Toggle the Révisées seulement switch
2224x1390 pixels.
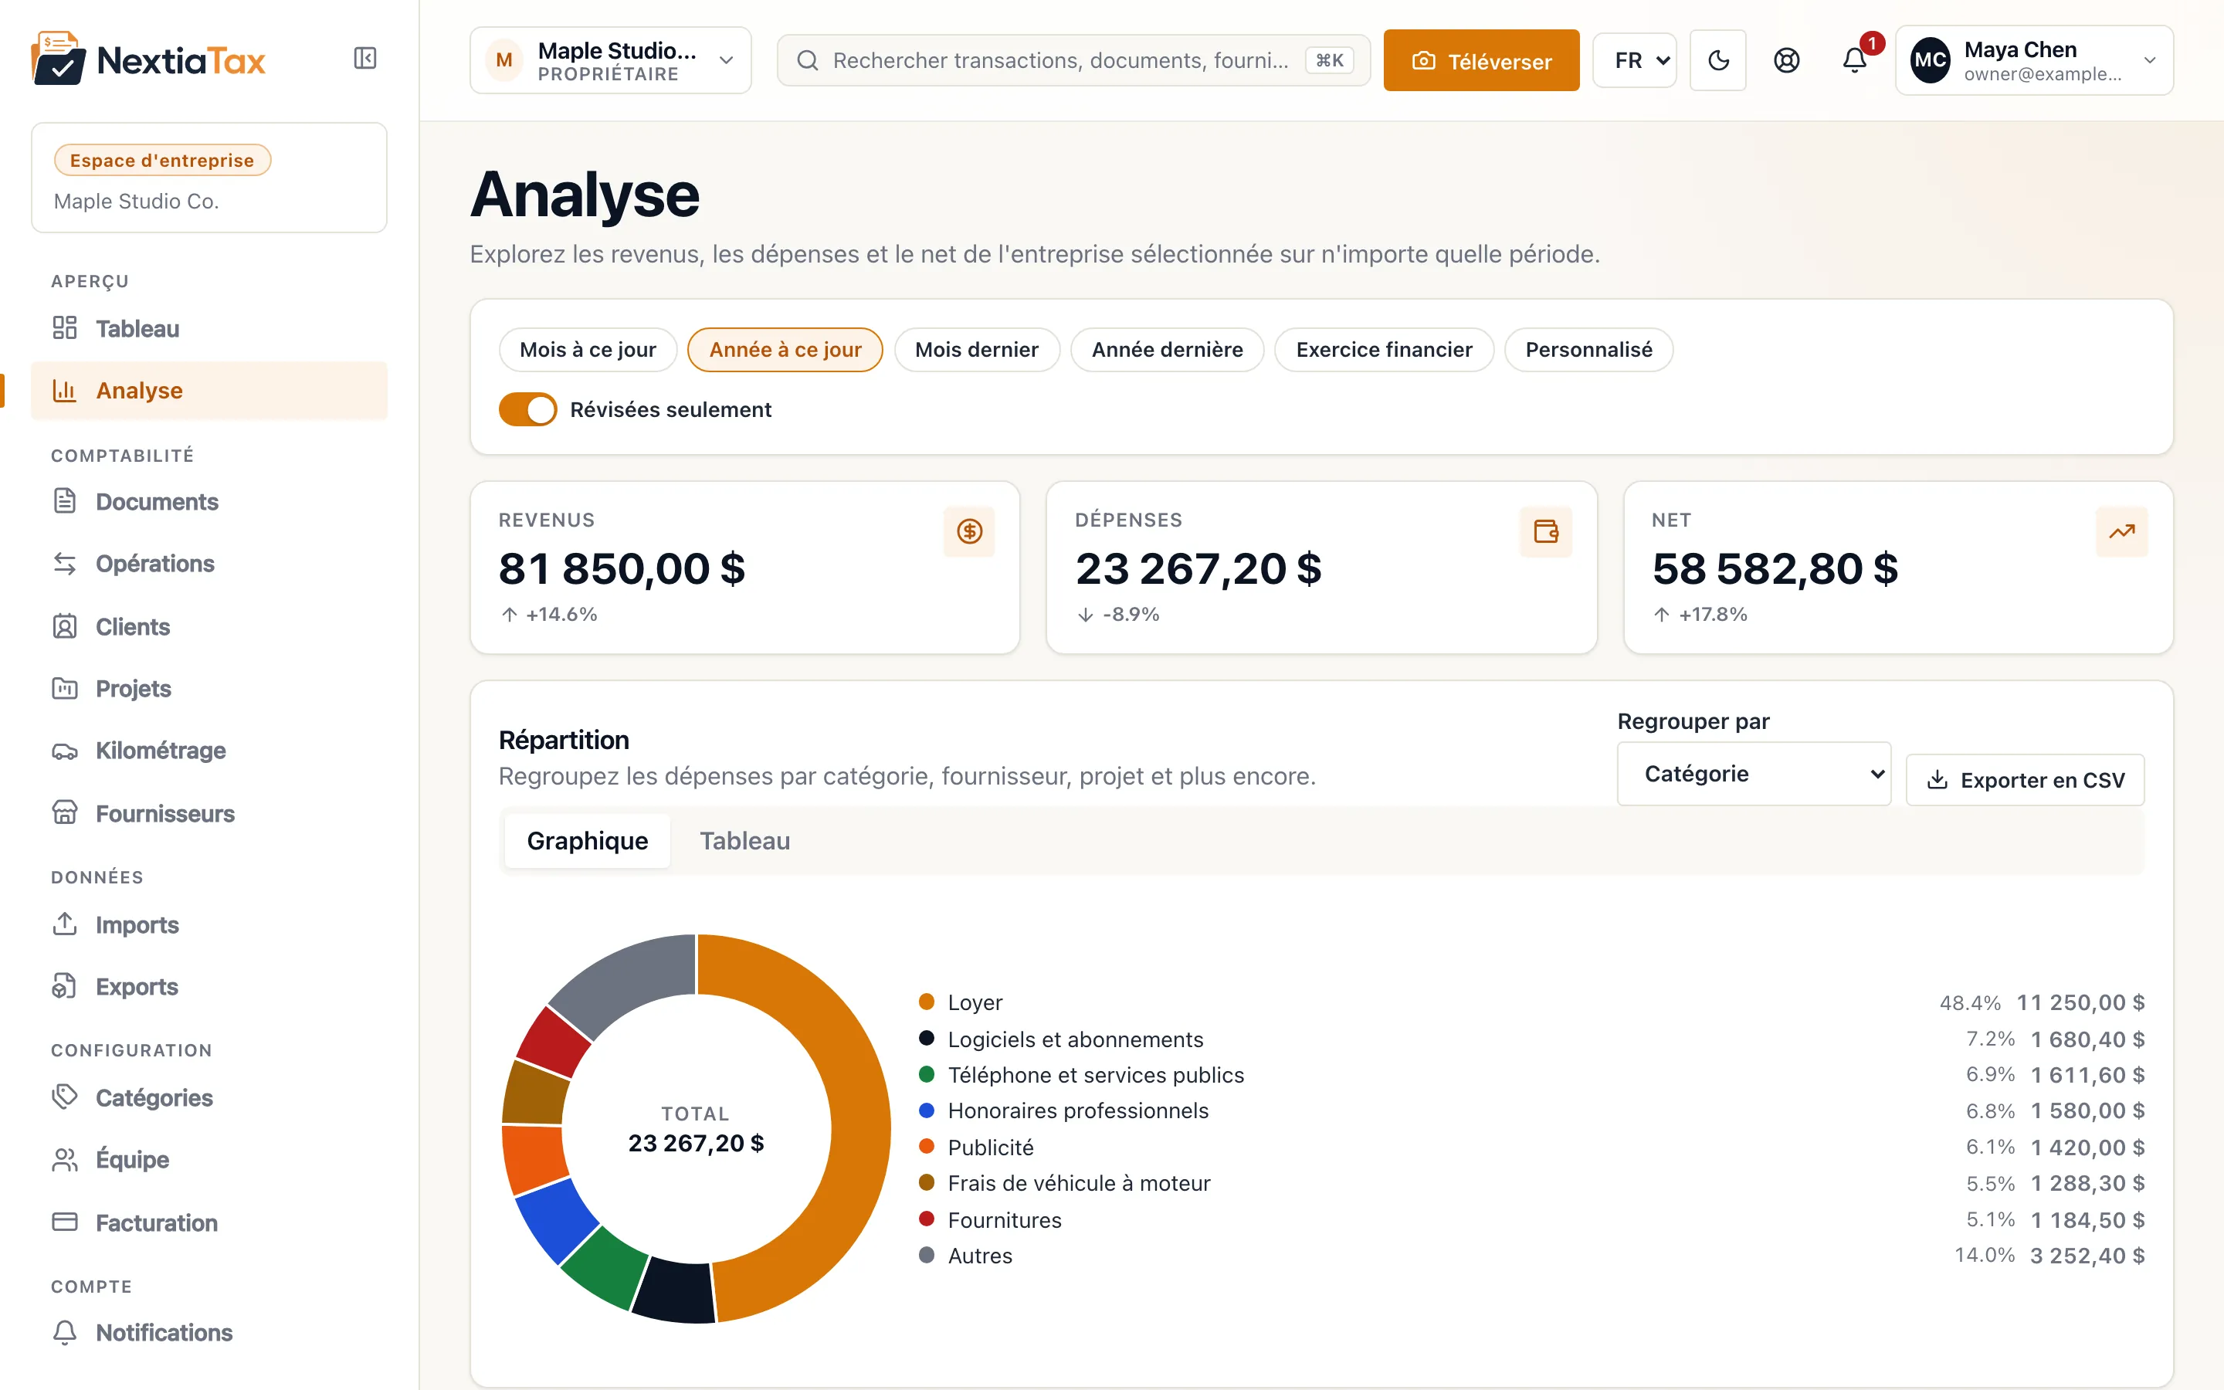(527, 409)
